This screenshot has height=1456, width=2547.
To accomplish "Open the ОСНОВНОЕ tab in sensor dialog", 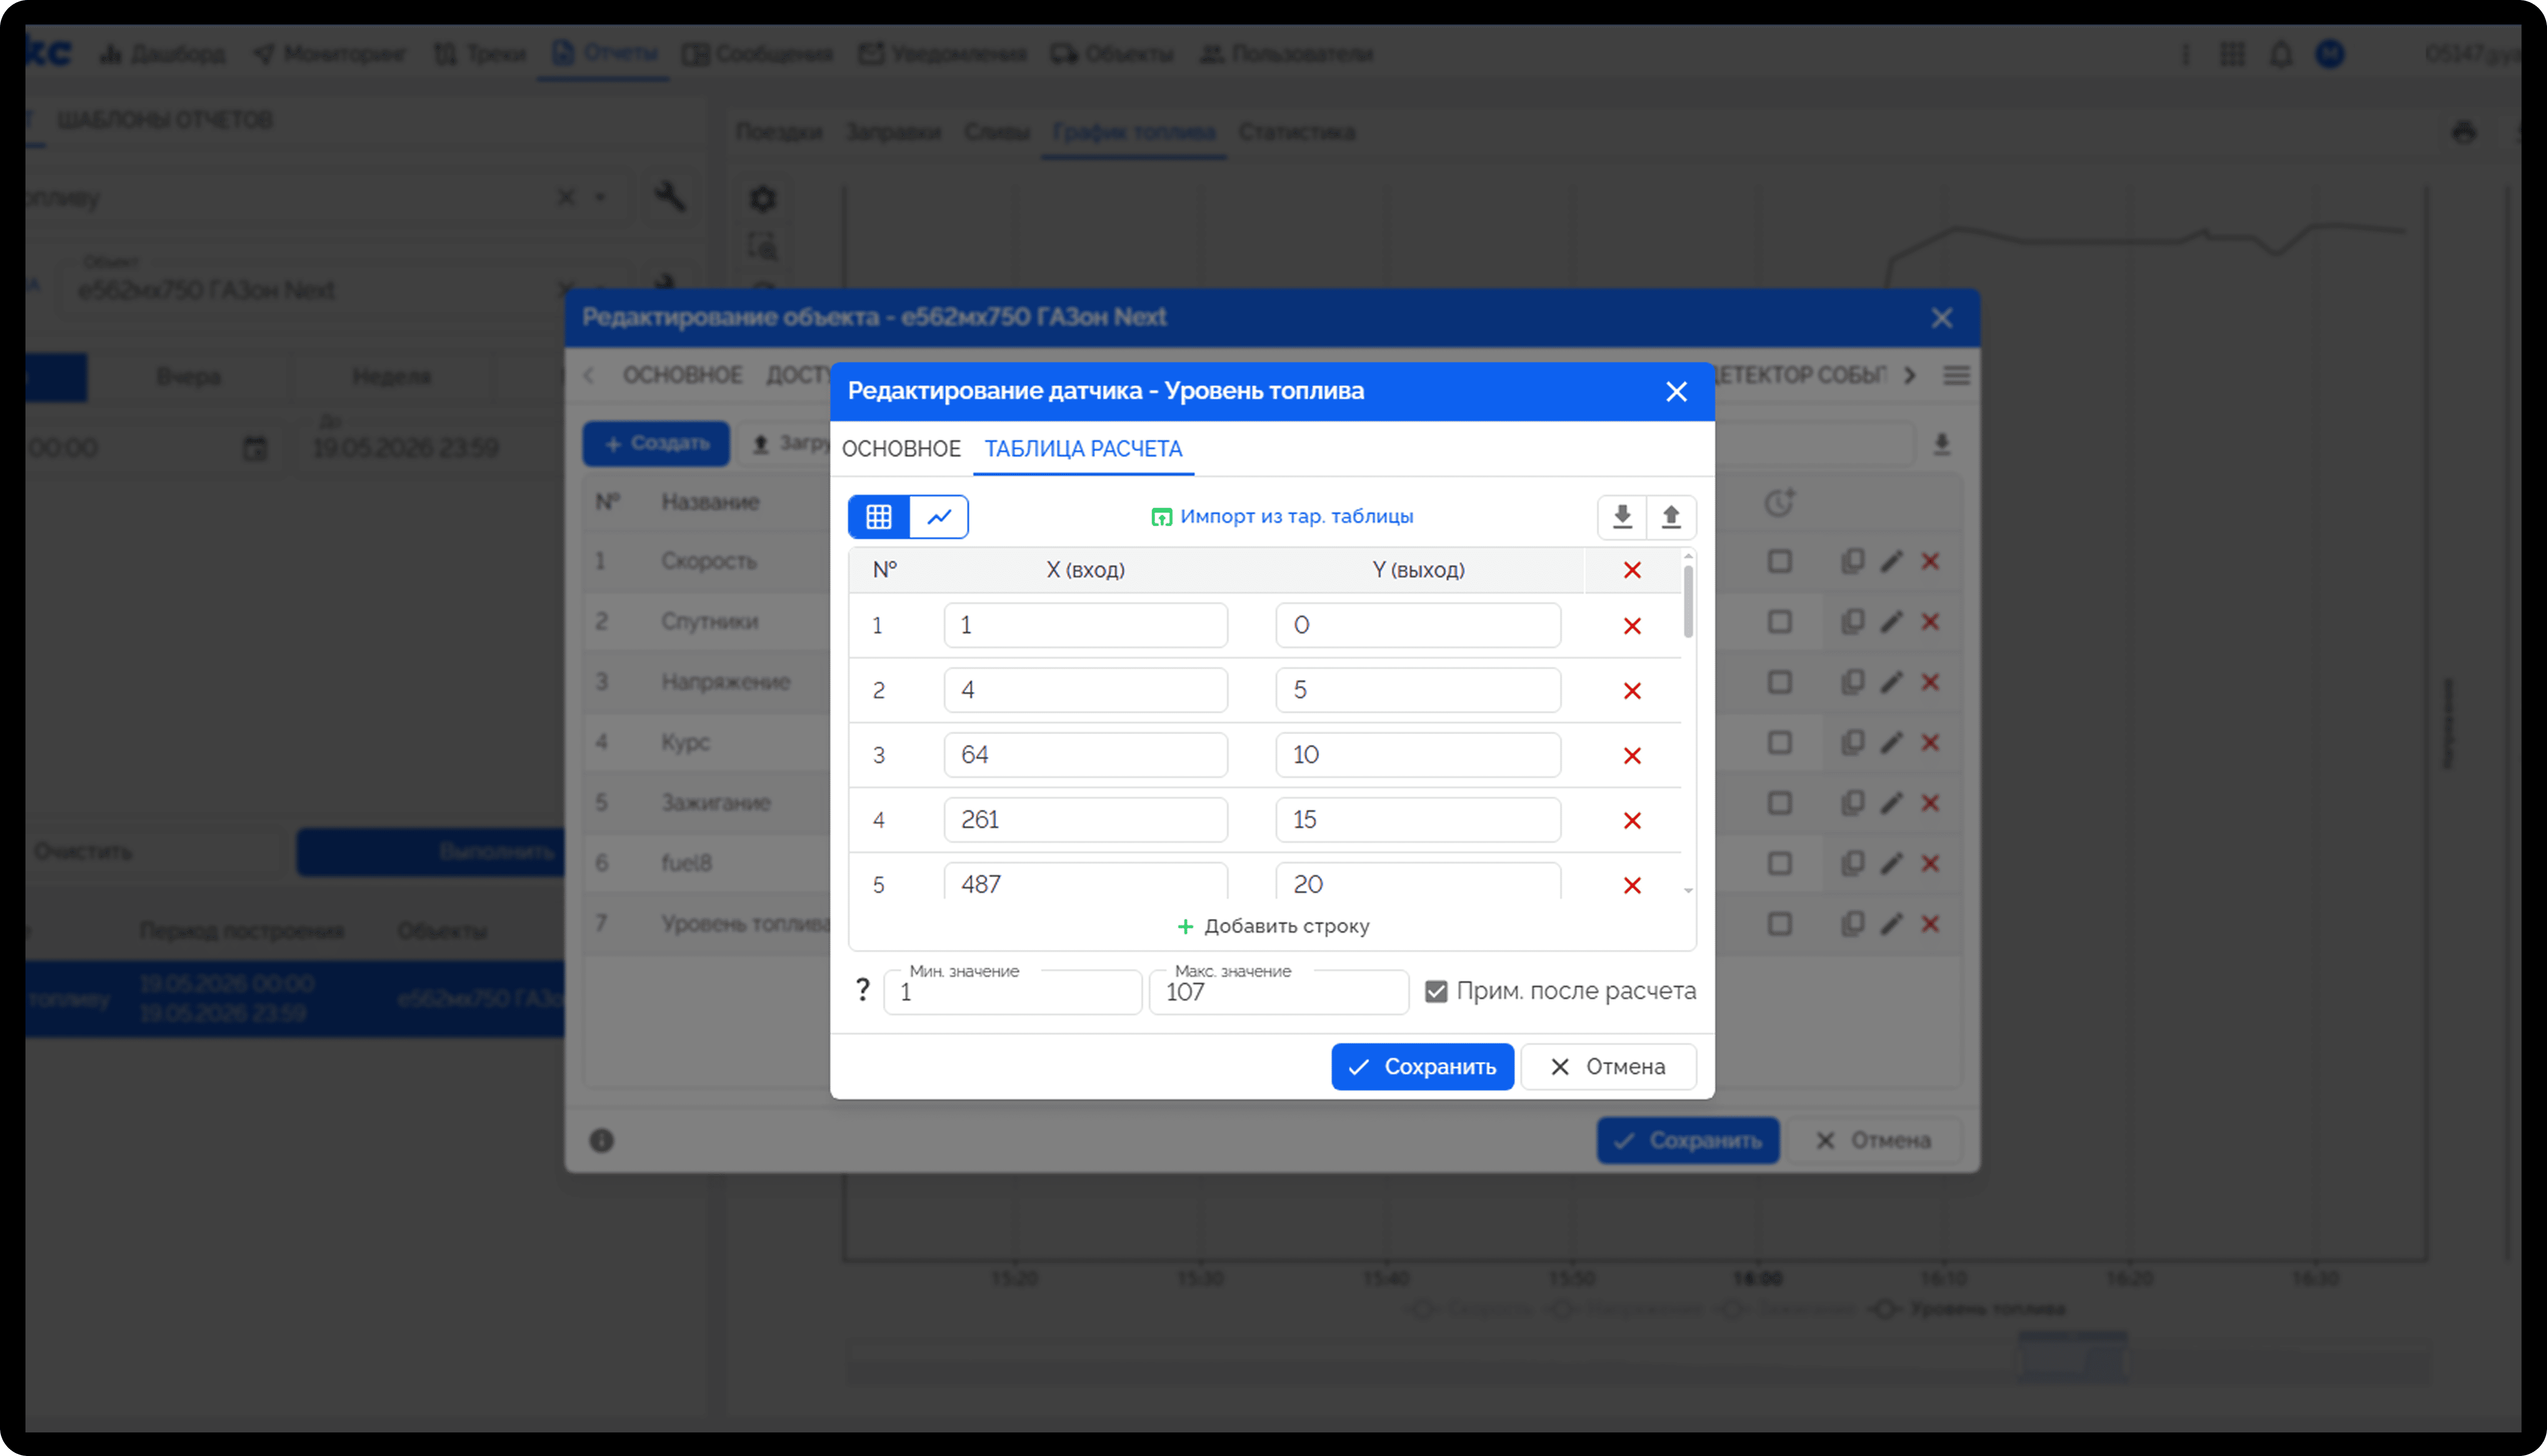I will 901,449.
